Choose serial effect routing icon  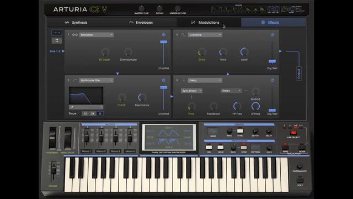(x=56, y=33)
